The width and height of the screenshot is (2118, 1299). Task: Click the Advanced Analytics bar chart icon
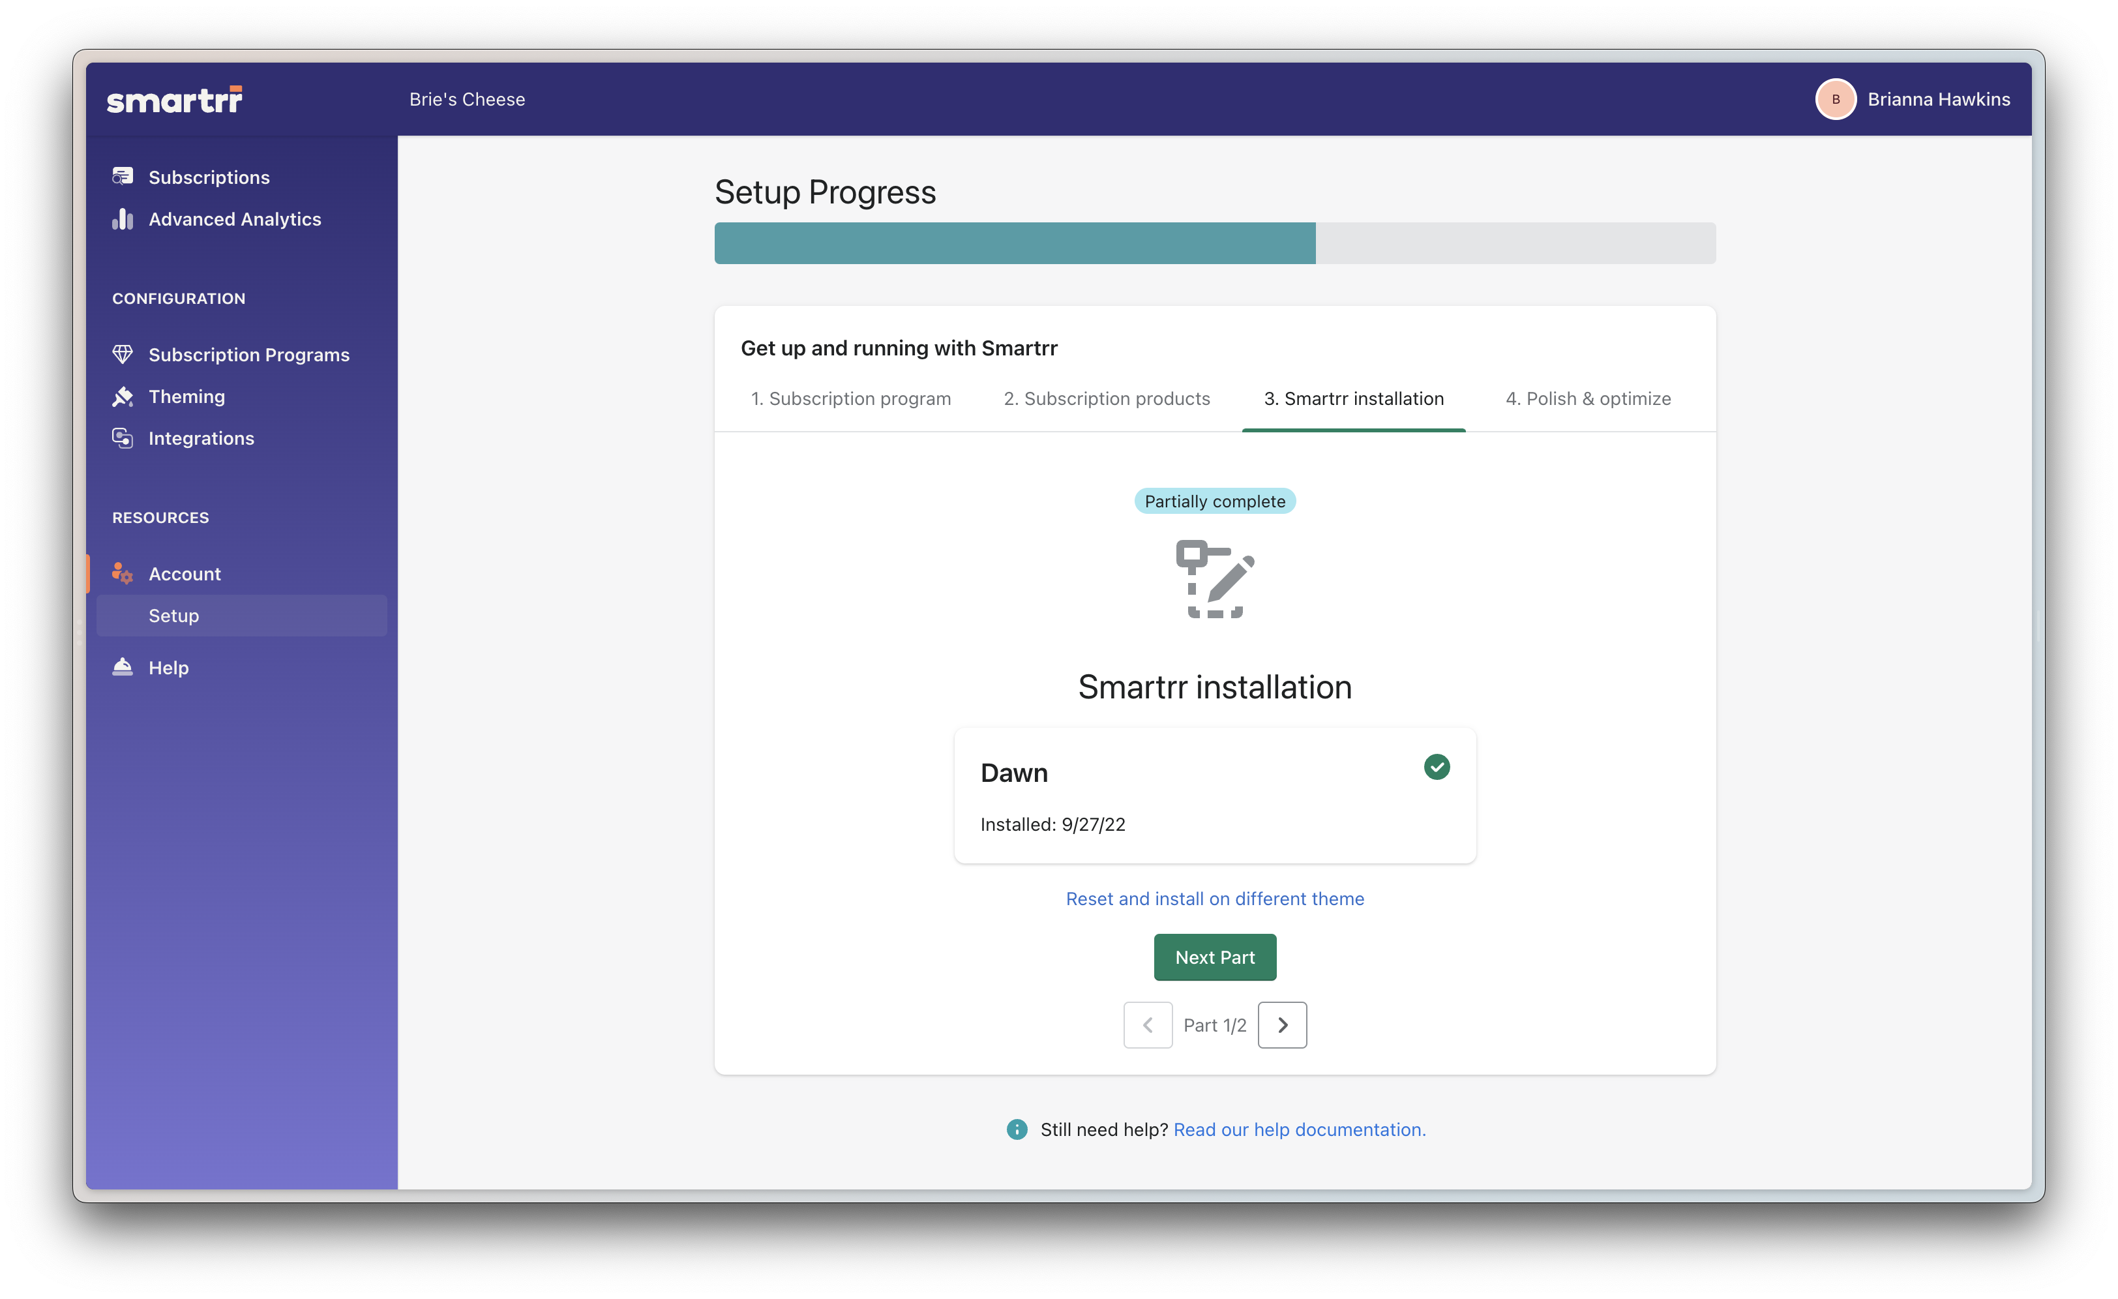(x=123, y=218)
